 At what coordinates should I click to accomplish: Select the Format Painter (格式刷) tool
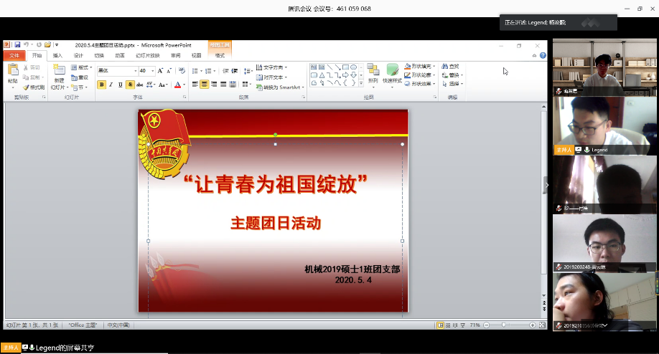click(34, 87)
